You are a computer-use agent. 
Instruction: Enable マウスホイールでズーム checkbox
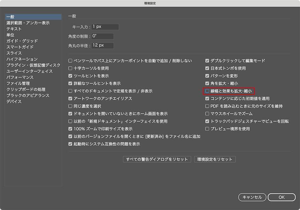[207, 114]
